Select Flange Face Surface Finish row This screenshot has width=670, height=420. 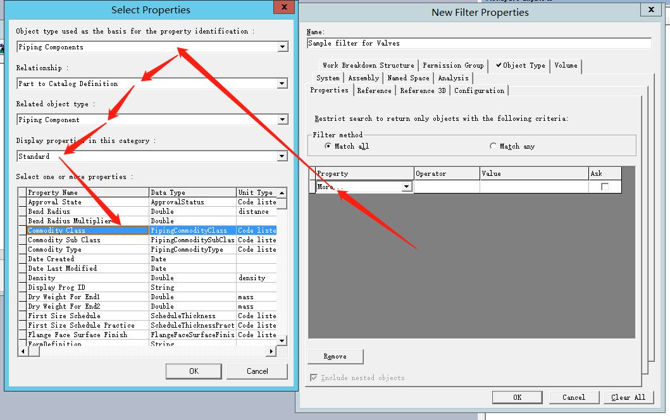pos(147,335)
